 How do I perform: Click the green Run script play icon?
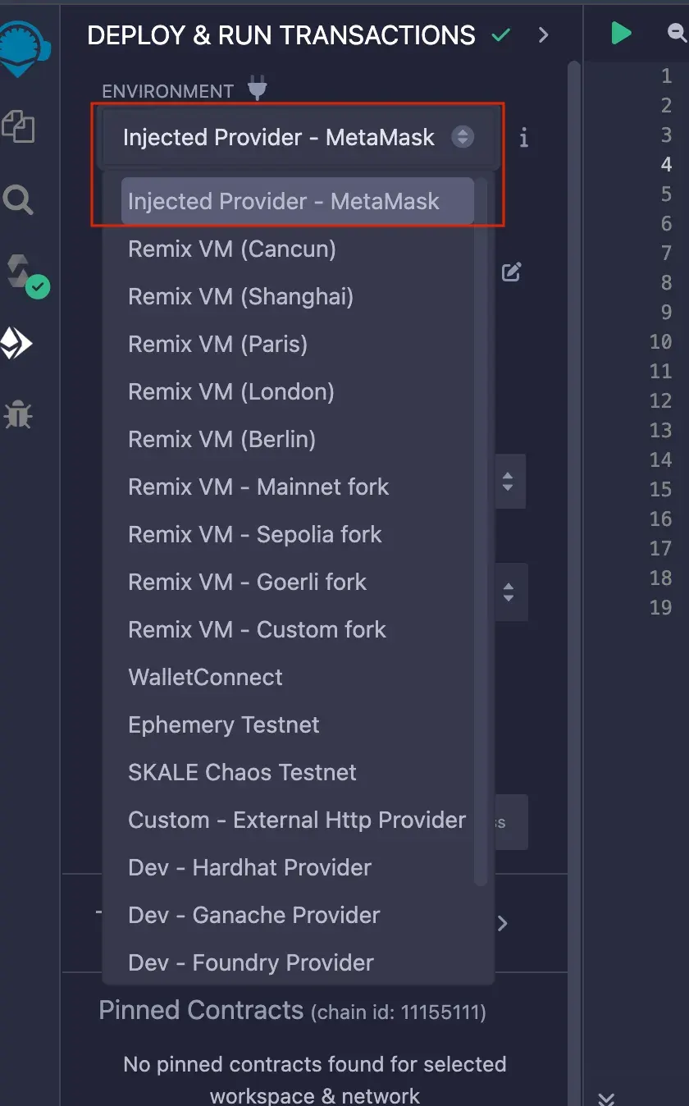coord(621,33)
